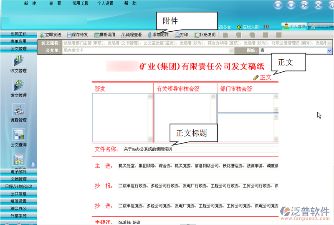334x225 pixels.
Task: Click 模板调用 toolbar button
Action: [x=105, y=35]
